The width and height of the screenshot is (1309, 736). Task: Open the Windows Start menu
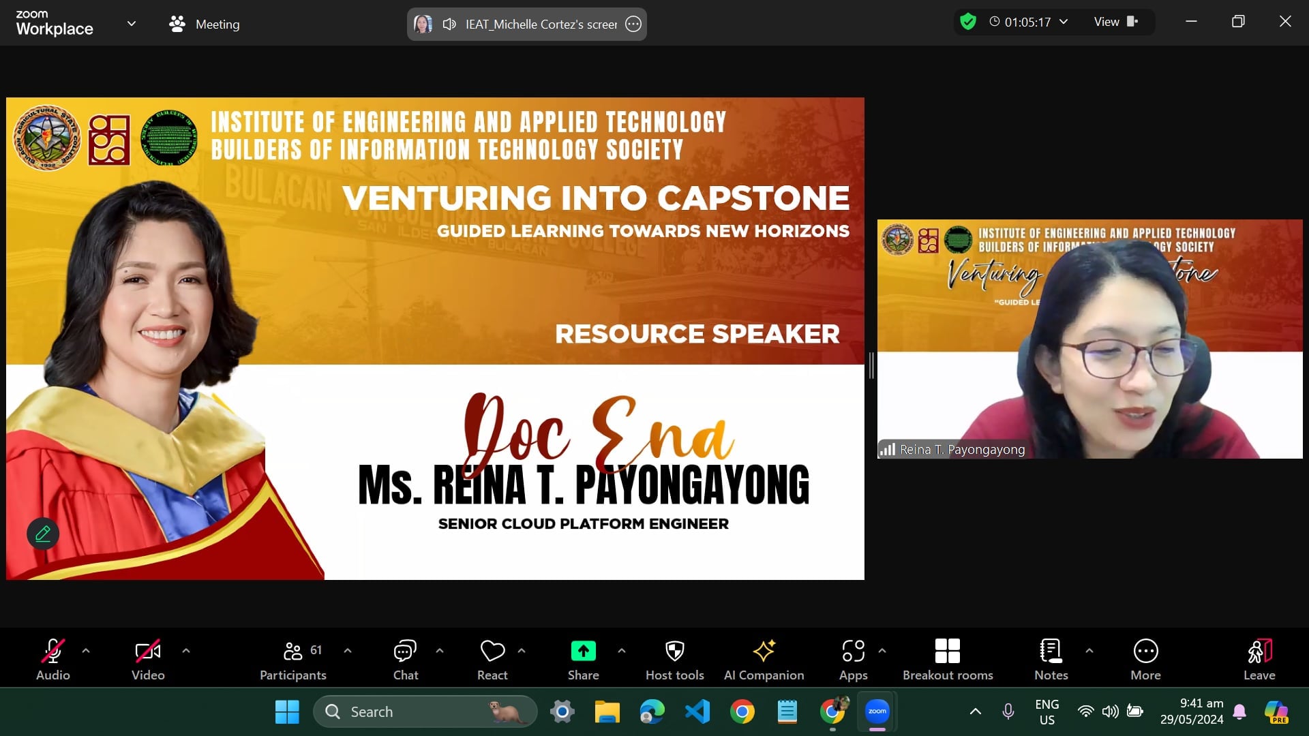tap(287, 711)
